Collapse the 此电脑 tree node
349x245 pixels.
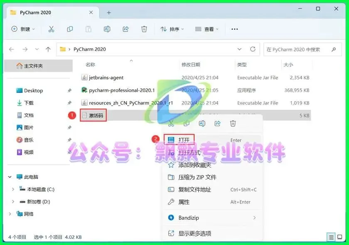(x=10, y=177)
